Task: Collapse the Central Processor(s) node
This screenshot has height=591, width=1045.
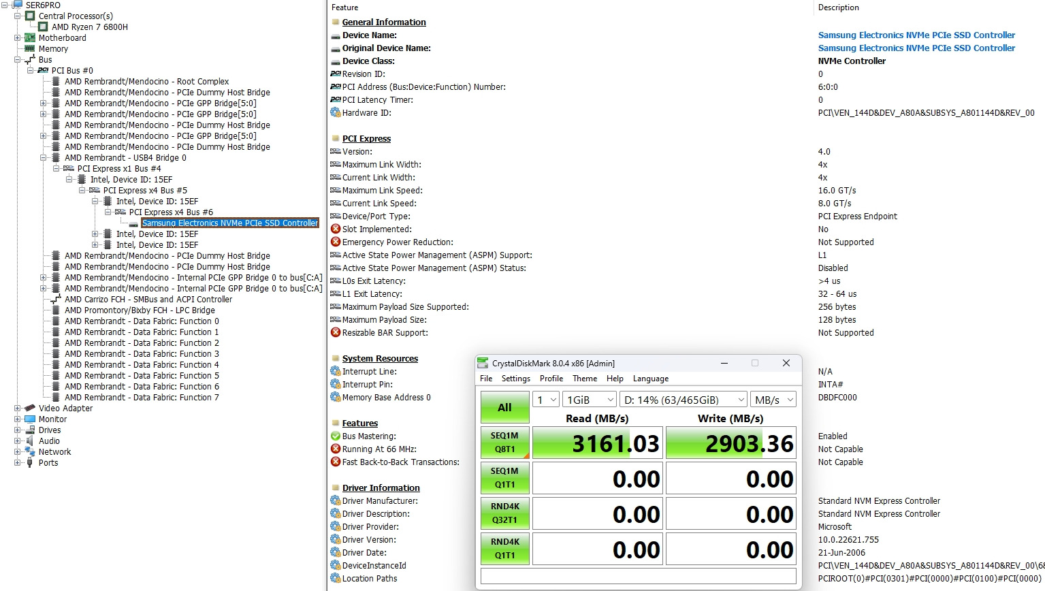Action: click(x=18, y=16)
